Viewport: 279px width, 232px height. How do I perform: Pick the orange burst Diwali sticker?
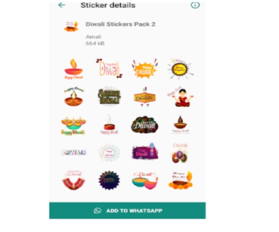coord(145,69)
